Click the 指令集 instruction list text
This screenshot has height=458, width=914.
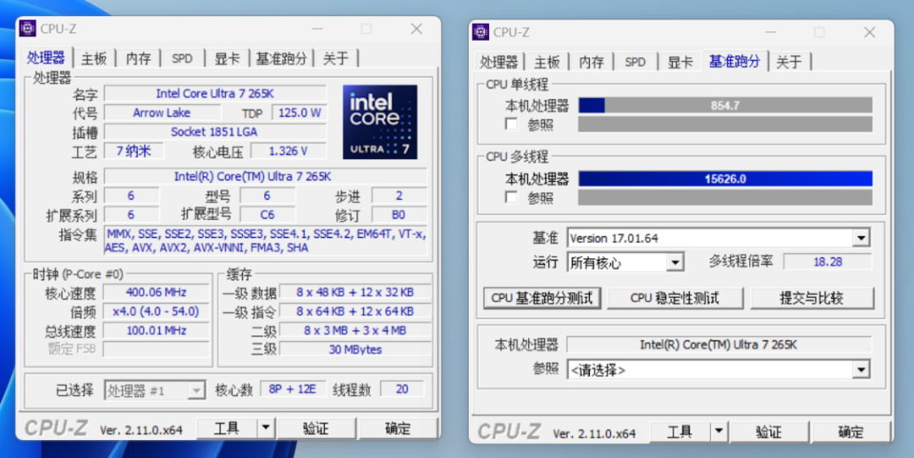(x=266, y=240)
